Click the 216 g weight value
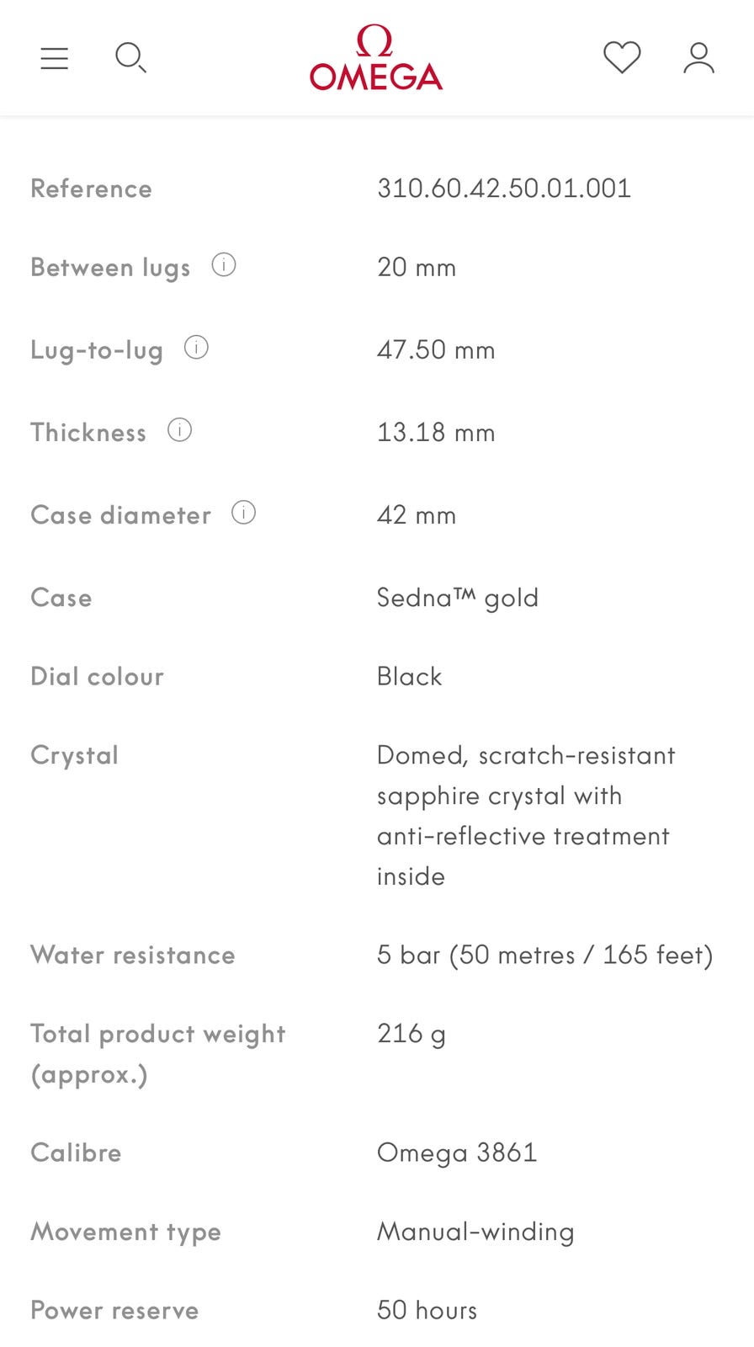The height and width of the screenshot is (1347, 754). coord(412,1034)
